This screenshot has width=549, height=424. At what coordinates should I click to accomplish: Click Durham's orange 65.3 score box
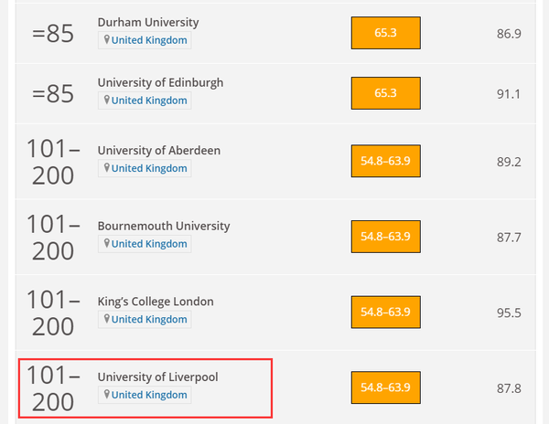[x=386, y=33]
